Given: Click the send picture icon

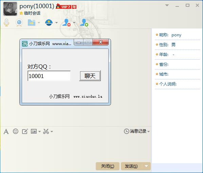Looking at the screenshot, I should pos(34,131).
